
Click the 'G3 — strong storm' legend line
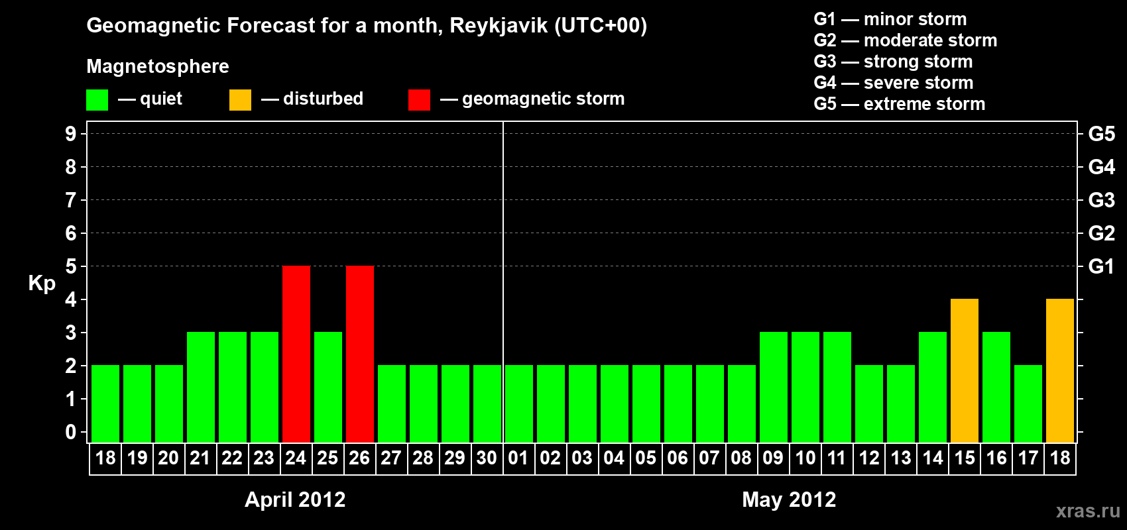point(893,62)
